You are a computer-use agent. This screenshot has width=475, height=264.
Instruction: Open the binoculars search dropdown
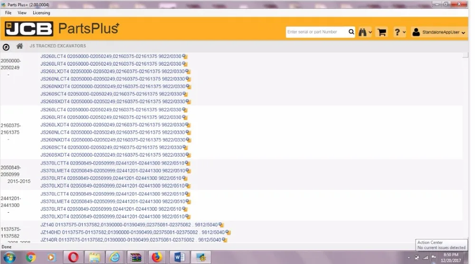point(365,32)
